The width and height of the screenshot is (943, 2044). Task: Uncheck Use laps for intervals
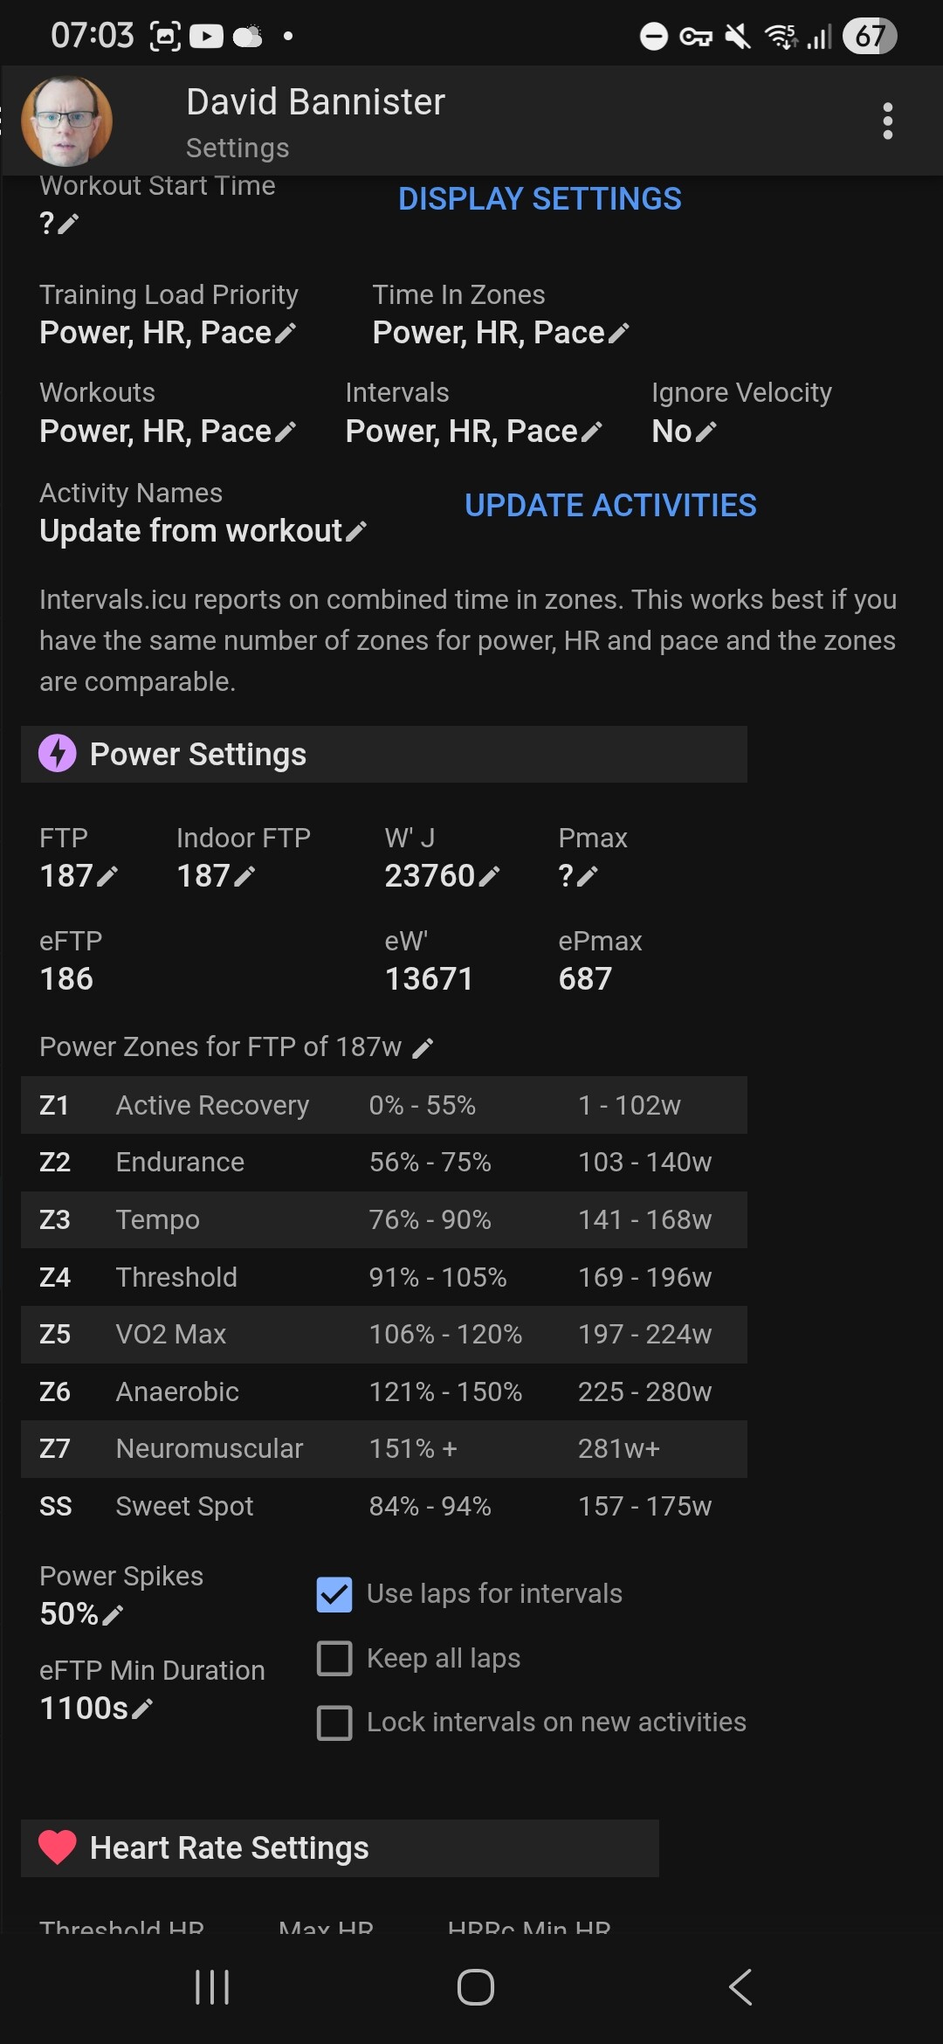pyautogui.click(x=334, y=1594)
